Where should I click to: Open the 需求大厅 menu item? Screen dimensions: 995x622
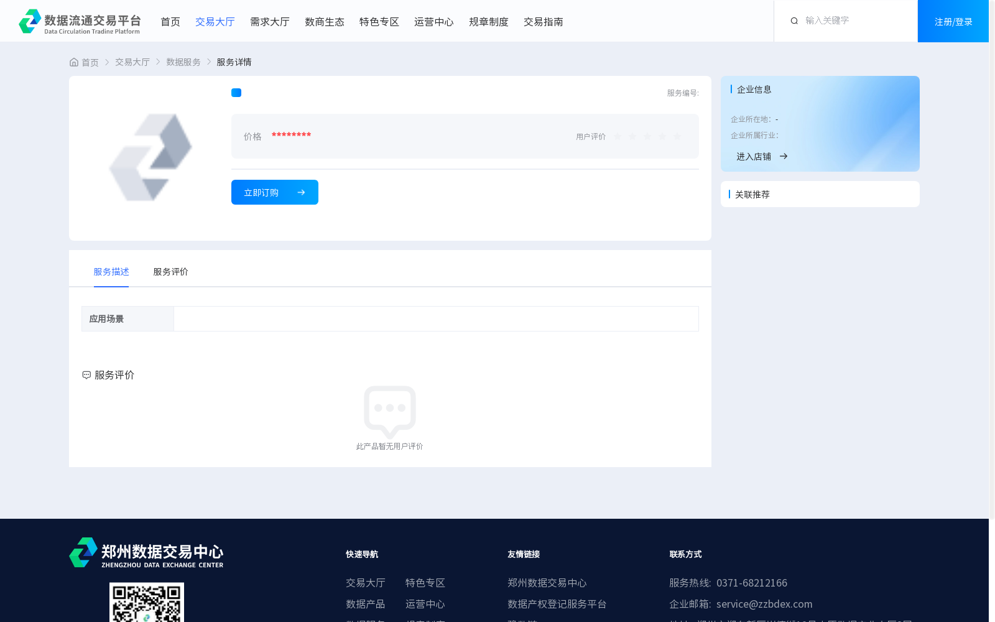269,21
